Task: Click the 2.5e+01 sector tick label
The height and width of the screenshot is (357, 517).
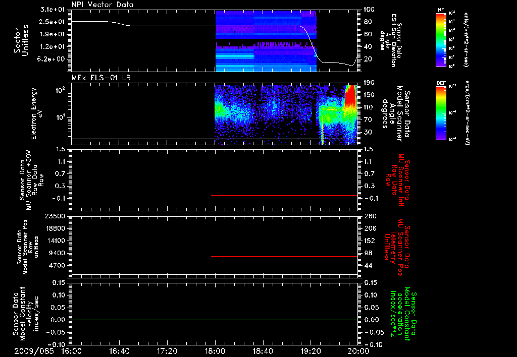Action: (x=53, y=22)
